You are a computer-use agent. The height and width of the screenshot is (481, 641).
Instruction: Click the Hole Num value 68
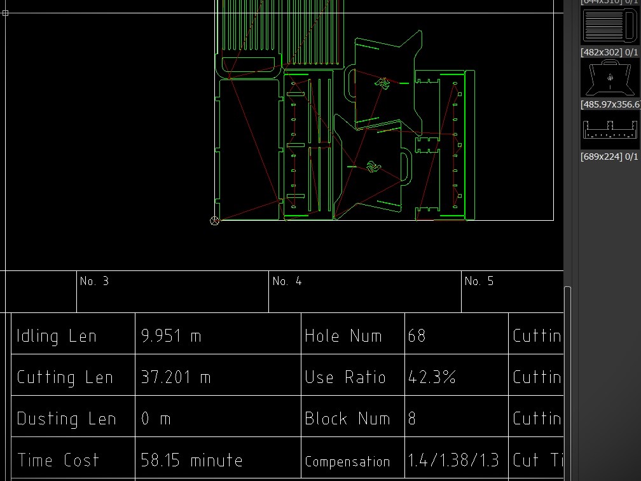[x=417, y=335]
